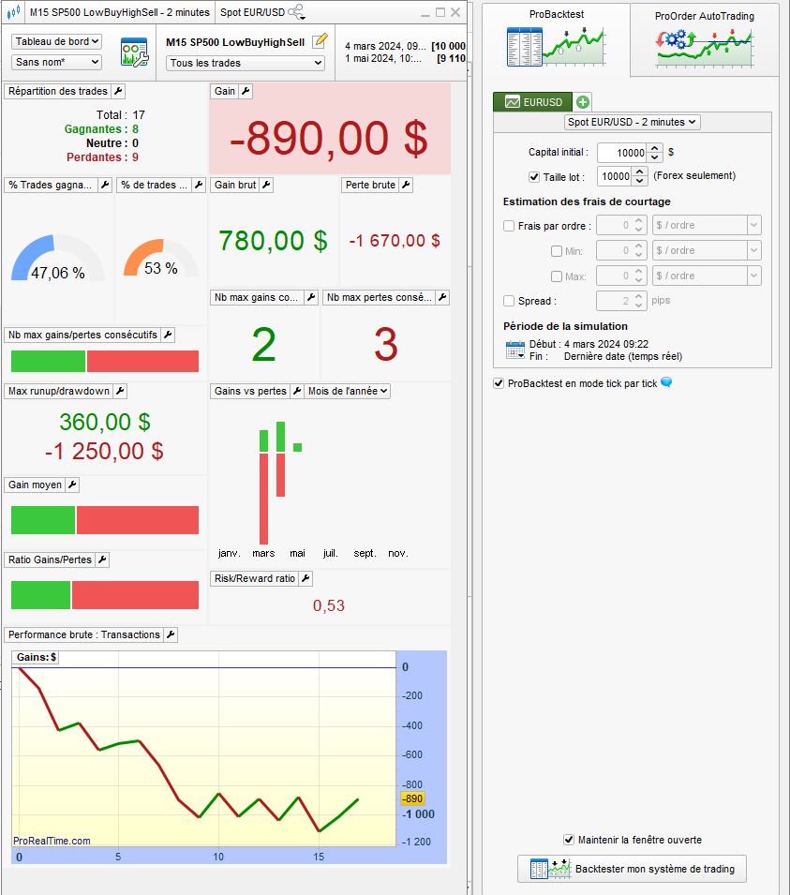Screen dimensions: 790x895
Task: Click M15 SP500 LowBuyHighSell - 2 minutes title tab
Action: click(119, 12)
